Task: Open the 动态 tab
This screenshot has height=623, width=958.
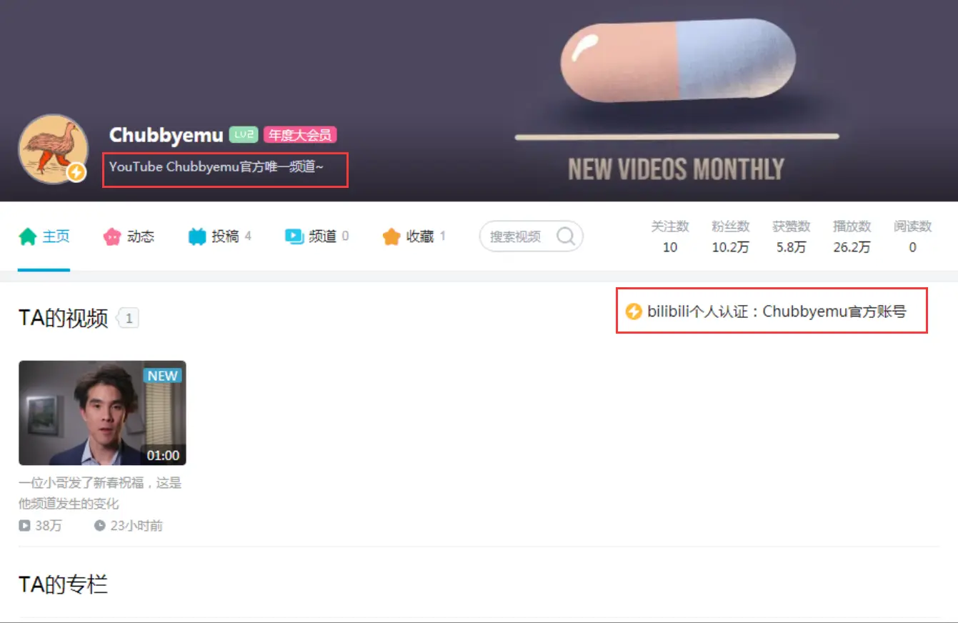Action: (x=129, y=236)
